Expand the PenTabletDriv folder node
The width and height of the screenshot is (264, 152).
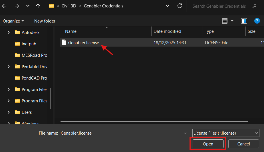click(8, 66)
